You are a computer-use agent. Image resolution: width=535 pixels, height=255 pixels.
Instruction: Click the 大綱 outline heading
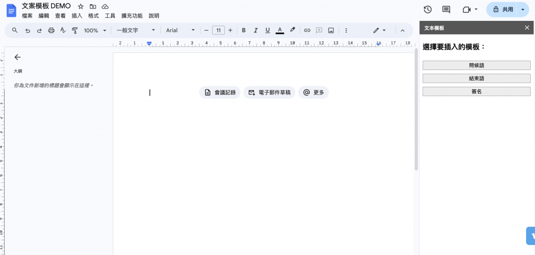[18, 72]
